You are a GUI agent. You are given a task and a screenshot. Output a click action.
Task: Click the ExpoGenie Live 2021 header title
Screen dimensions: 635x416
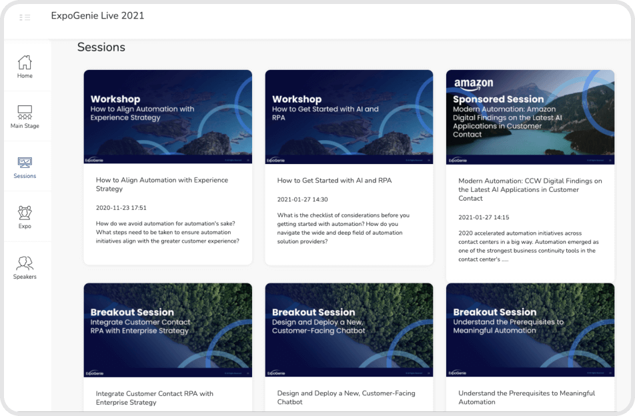click(97, 16)
